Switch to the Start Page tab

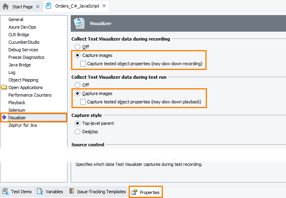[x=22, y=7]
